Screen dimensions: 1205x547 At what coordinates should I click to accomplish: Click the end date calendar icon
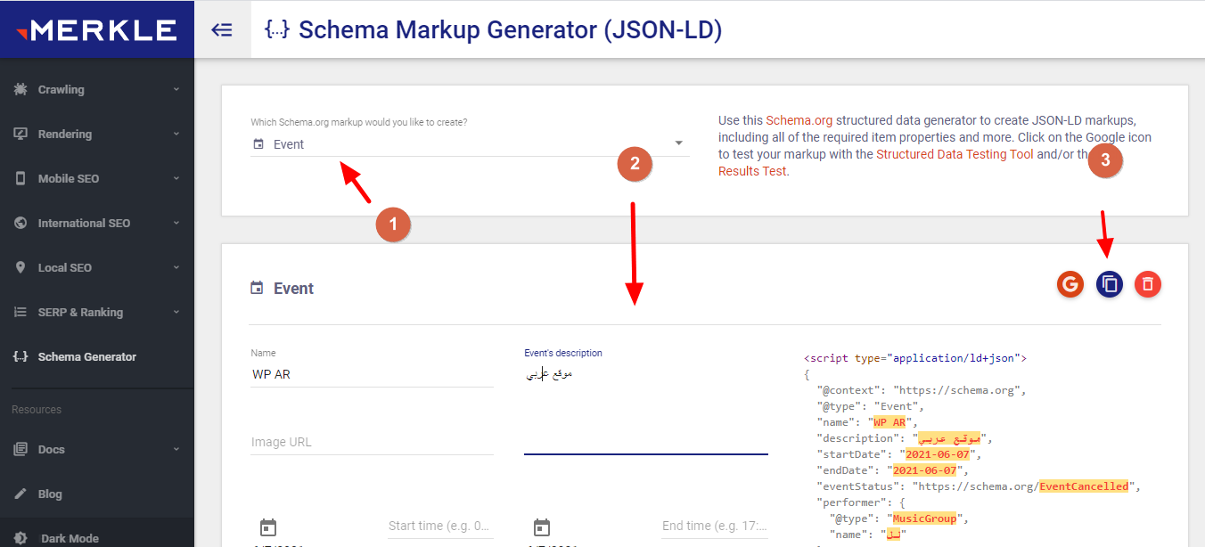542,527
